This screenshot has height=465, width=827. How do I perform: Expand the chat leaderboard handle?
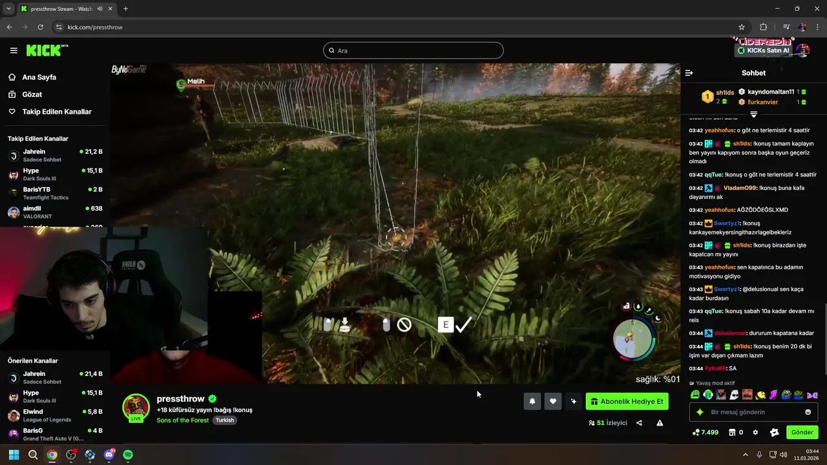click(753, 114)
